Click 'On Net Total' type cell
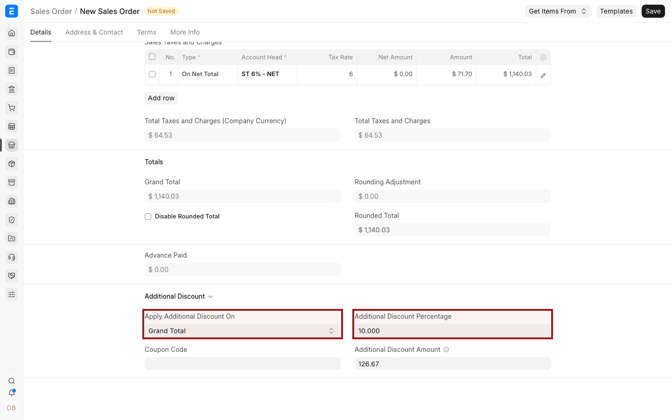 (208, 74)
